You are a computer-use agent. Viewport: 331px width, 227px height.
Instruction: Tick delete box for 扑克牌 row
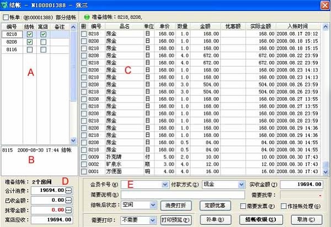tap(84, 157)
